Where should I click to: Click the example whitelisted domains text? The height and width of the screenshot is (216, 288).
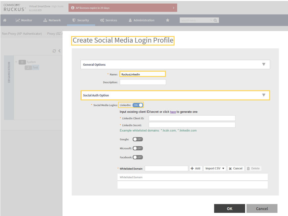[x=158, y=130]
